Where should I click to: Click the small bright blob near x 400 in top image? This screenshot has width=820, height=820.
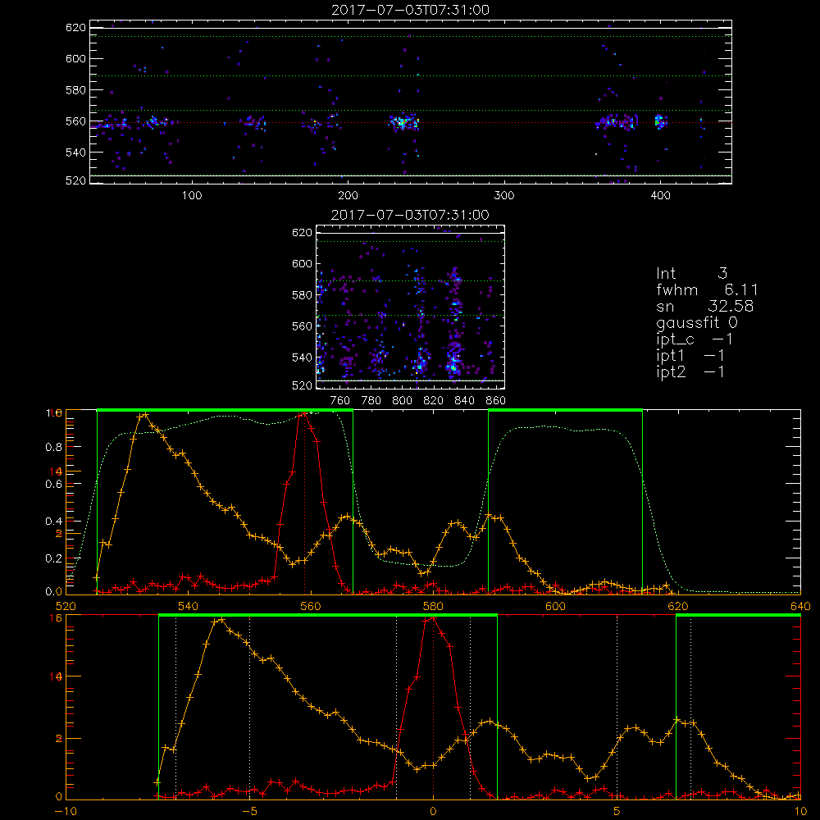(x=660, y=122)
